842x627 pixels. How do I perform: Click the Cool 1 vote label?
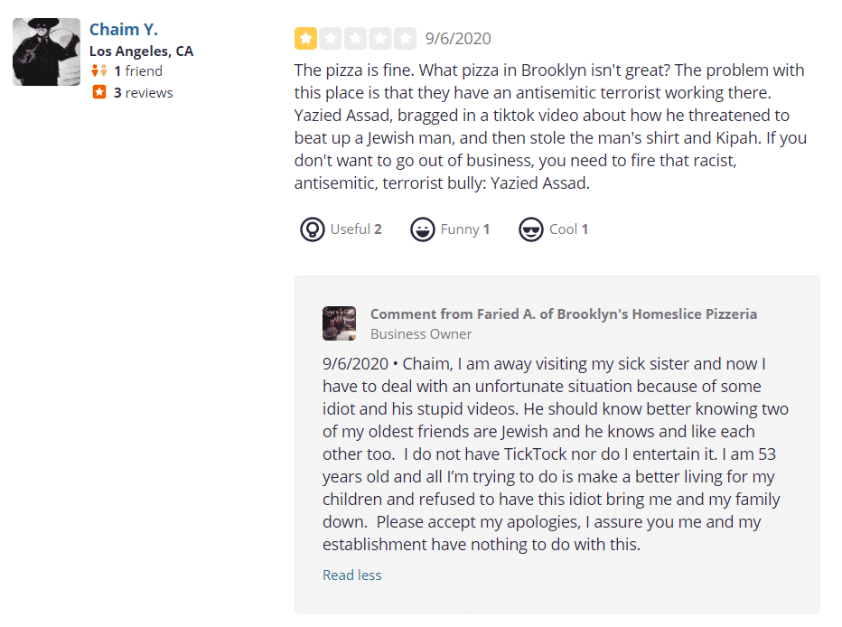568,229
